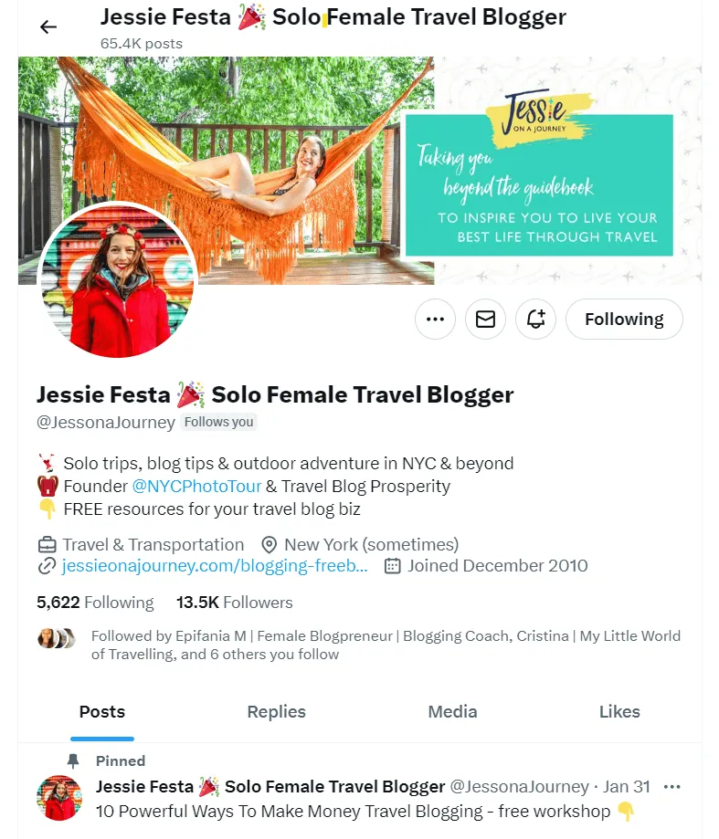View the 5,622 Following list
This screenshot has height=839, width=719.
(x=95, y=603)
